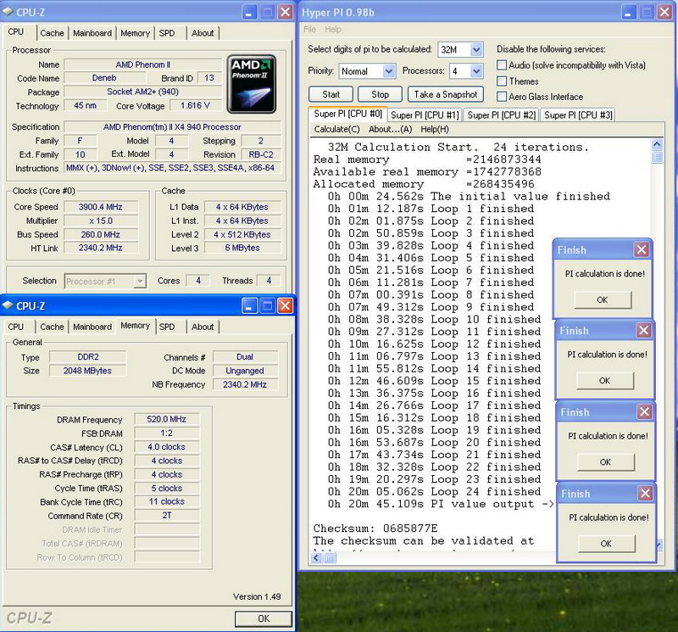
Task: Open the Calculate(C) menu
Action: pyautogui.click(x=336, y=129)
